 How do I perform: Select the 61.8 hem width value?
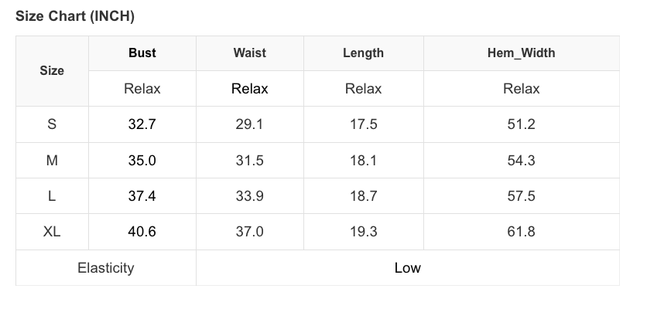coord(521,232)
